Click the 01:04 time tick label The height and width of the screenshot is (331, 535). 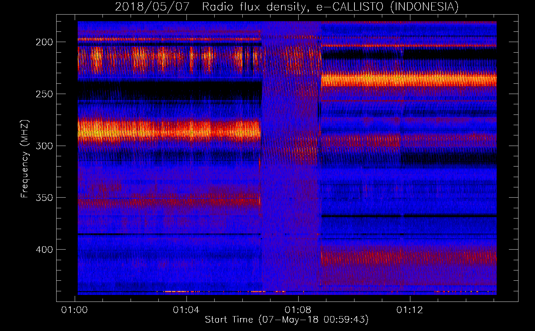point(186,310)
